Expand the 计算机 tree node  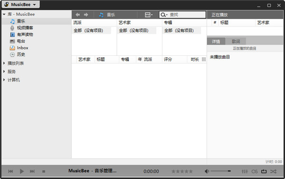point(4,80)
